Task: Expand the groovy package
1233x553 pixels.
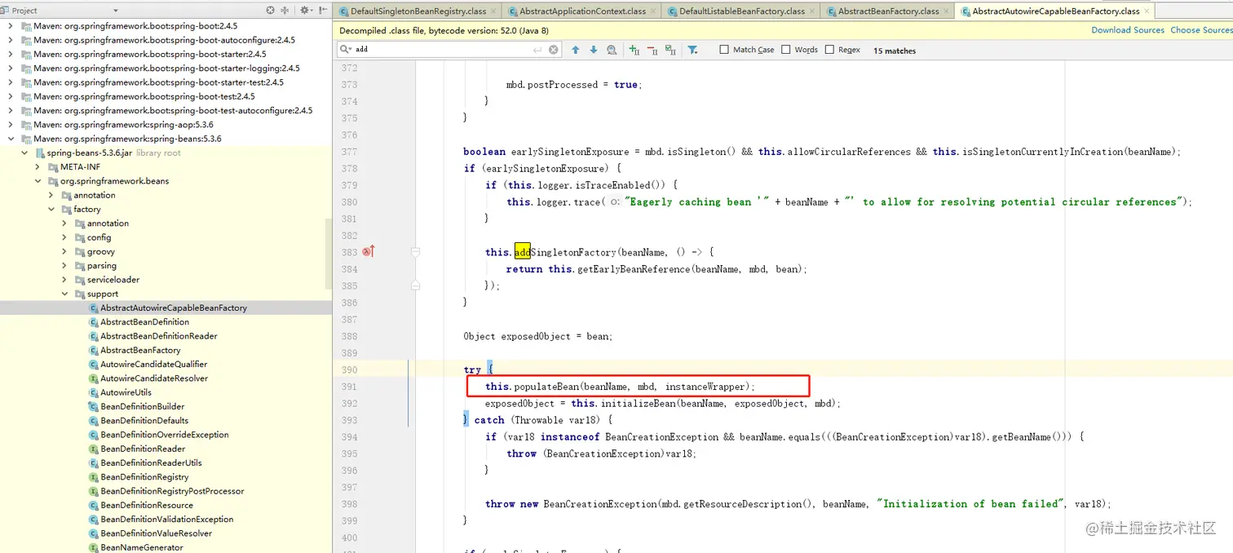Action: pyautogui.click(x=65, y=252)
